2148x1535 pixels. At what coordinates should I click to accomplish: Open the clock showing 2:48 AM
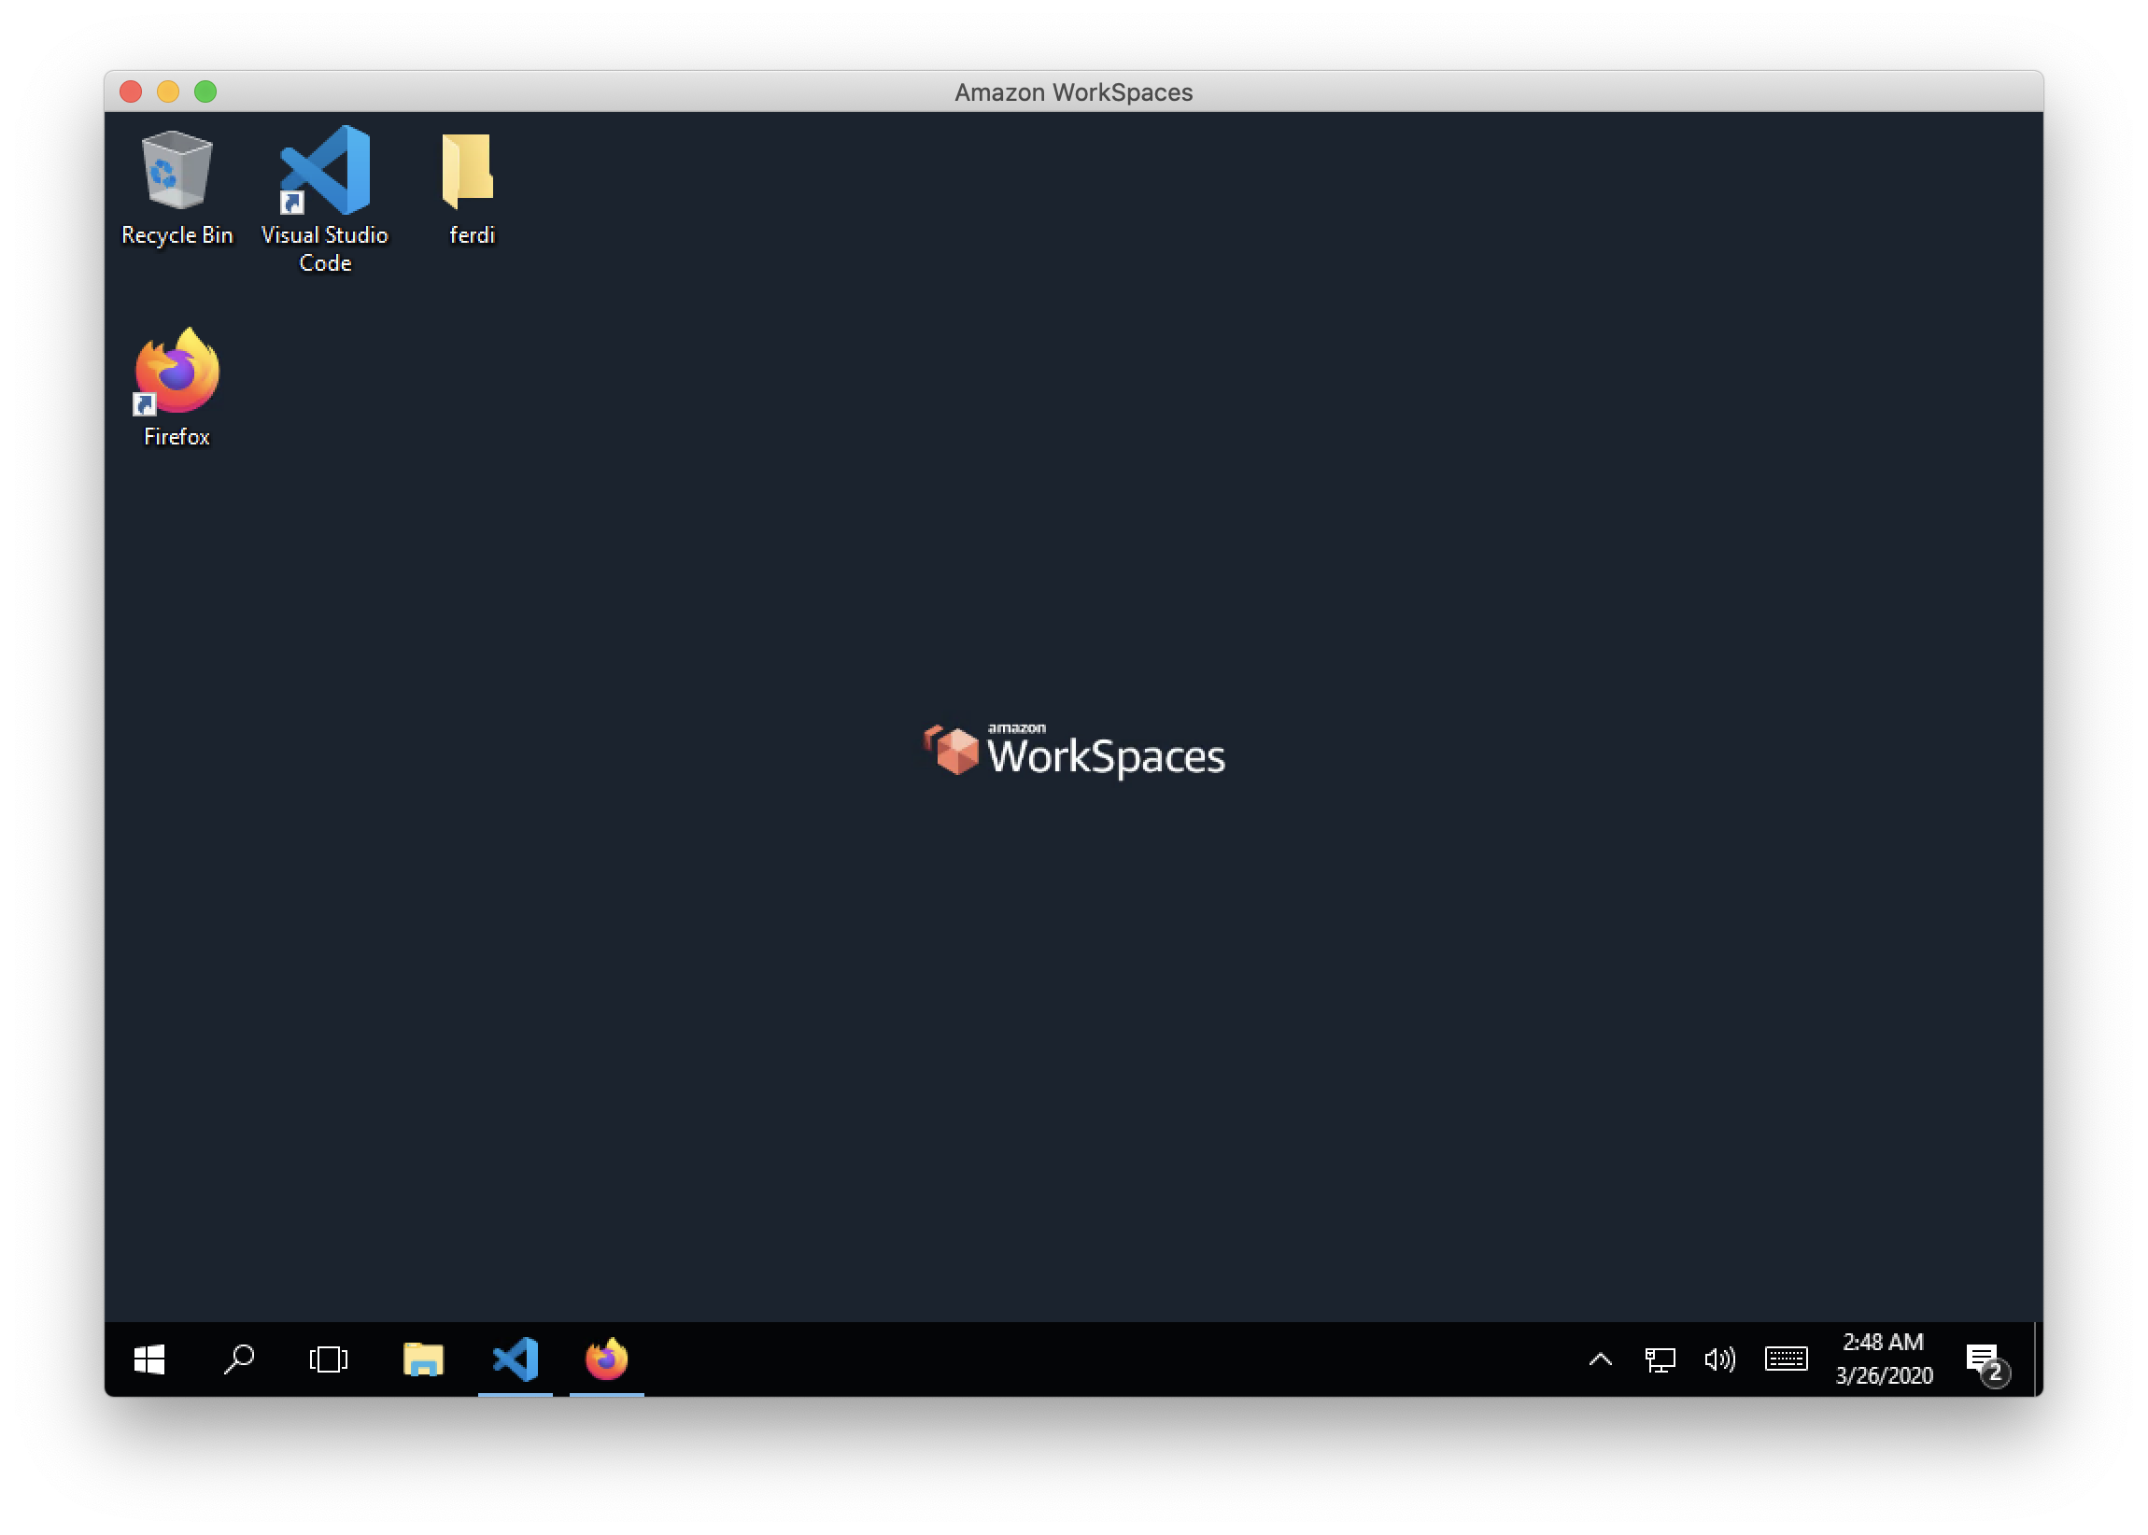pos(1884,1359)
